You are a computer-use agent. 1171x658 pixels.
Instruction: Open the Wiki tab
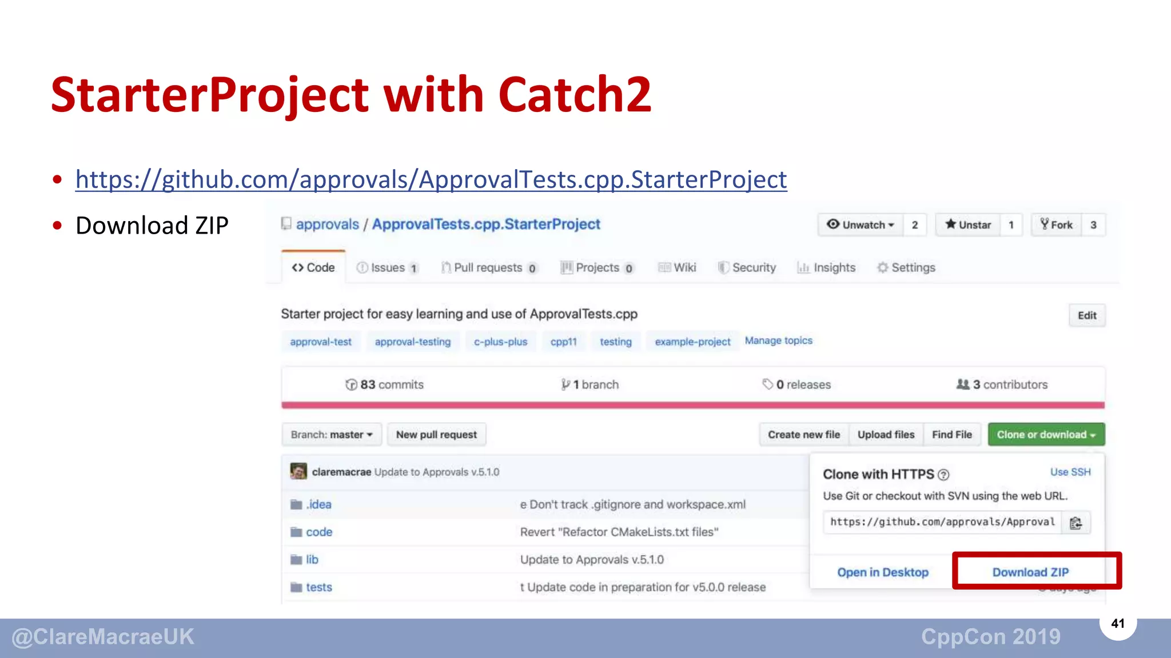tap(677, 267)
